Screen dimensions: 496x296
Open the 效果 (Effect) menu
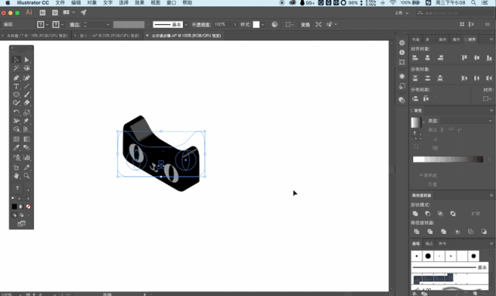click(139, 3)
